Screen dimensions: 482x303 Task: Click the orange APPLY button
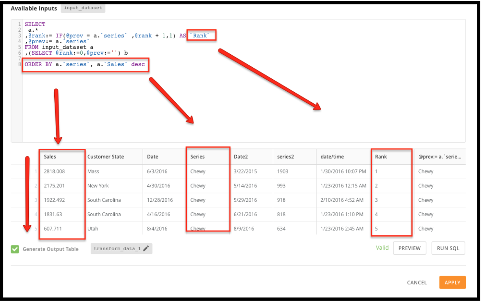452,282
